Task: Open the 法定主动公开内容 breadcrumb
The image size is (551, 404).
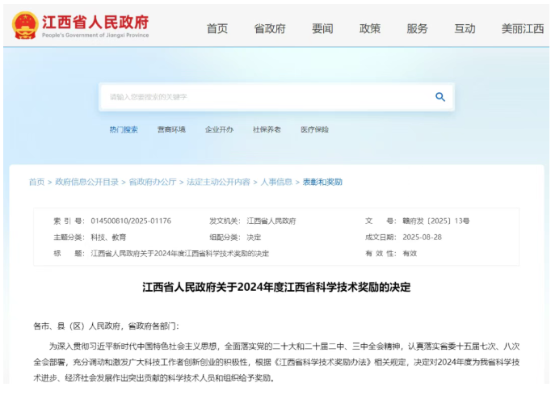Action: (x=218, y=182)
